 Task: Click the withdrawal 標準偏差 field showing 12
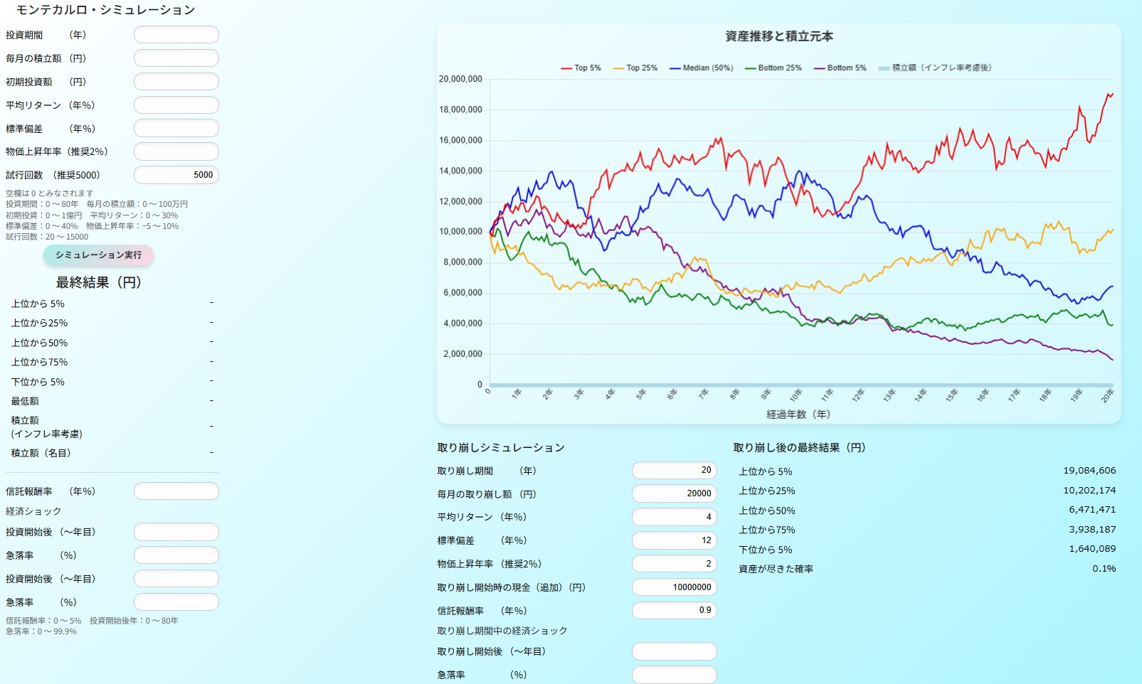click(674, 540)
